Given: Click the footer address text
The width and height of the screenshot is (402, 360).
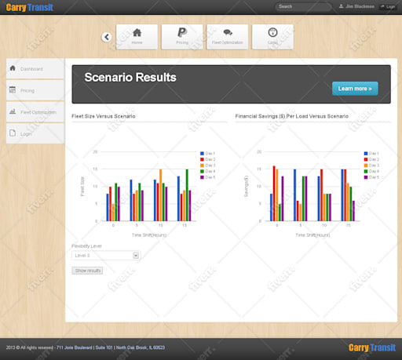Looking at the screenshot, I should [x=111, y=347].
